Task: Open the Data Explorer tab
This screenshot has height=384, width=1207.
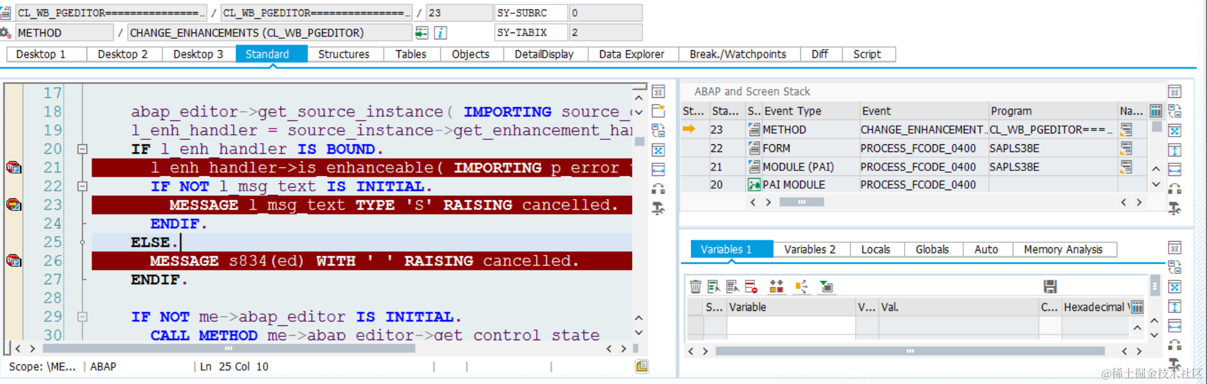Action: 632,55
